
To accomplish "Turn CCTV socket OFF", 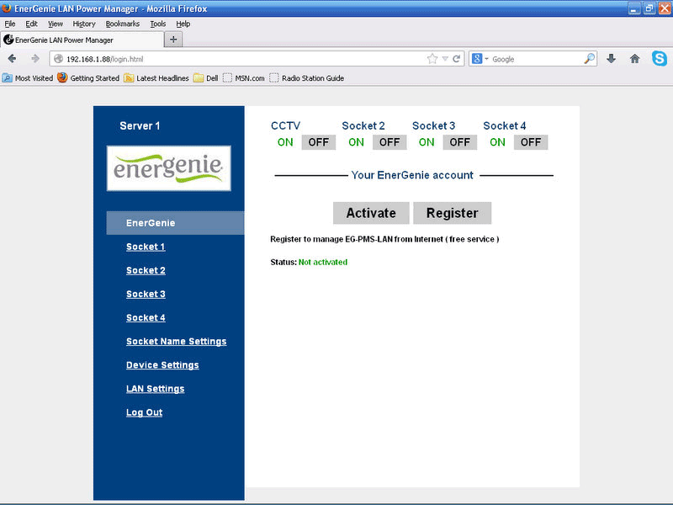I will pos(318,142).
